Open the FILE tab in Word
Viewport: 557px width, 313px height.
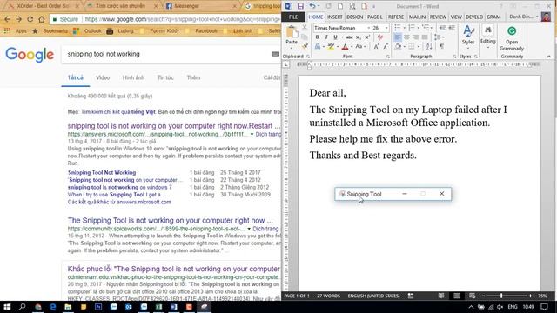tap(293, 17)
